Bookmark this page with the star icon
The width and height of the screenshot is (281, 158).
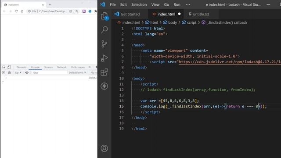[77, 11]
